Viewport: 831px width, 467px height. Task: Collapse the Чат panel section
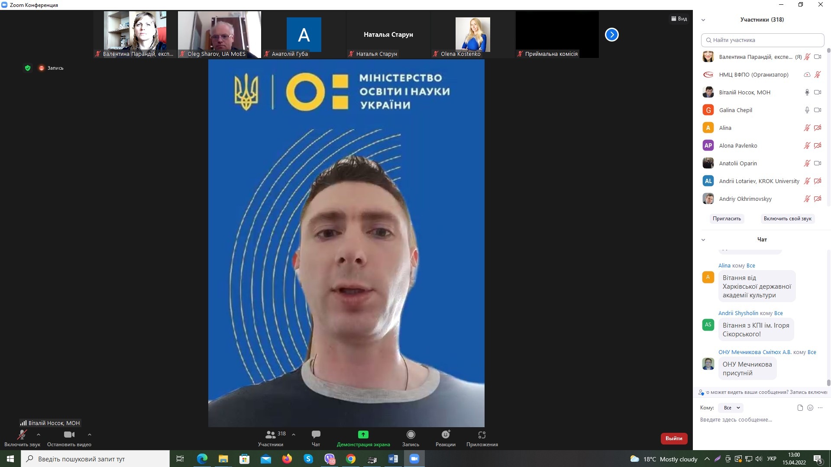click(703, 240)
